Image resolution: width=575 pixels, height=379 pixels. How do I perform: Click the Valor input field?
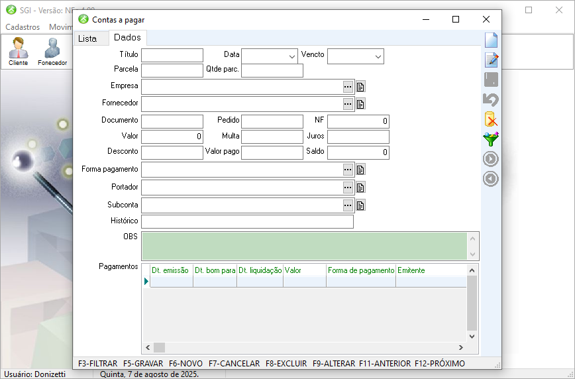pyautogui.click(x=172, y=137)
